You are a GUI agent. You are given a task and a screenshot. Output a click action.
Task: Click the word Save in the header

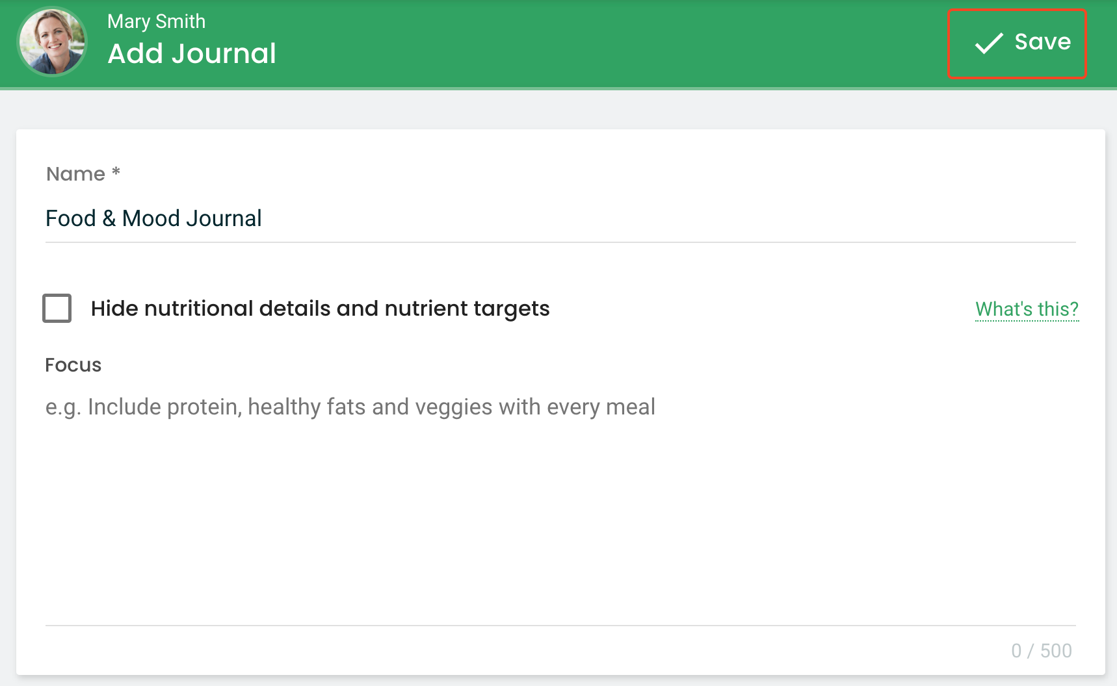[x=1043, y=42]
